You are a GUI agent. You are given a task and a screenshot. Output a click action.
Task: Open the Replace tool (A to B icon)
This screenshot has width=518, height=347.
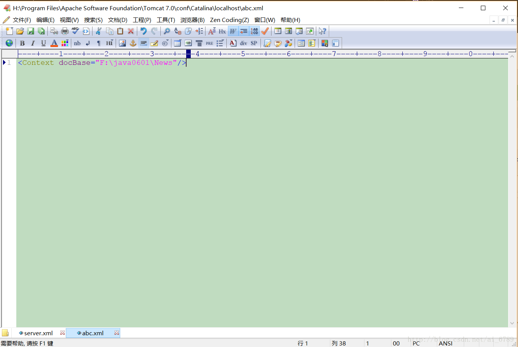coord(177,31)
